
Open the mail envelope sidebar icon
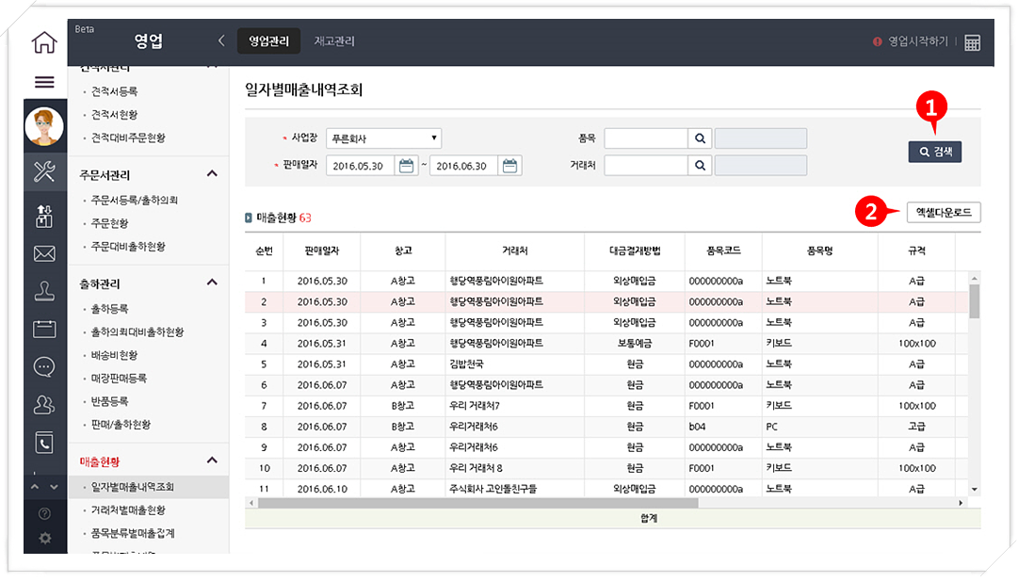[44, 253]
